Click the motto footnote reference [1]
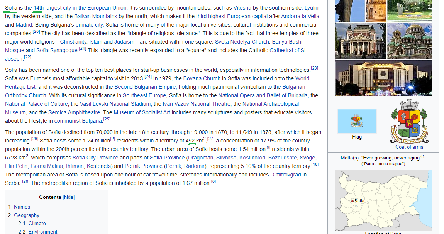The image size is (444, 234). tap(424, 156)
